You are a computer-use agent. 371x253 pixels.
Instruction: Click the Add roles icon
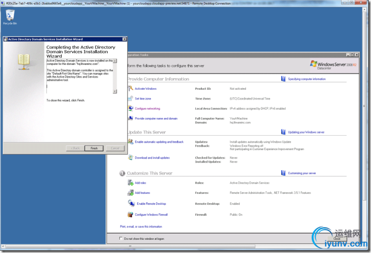pyautogui.click(x=131, y=183)
